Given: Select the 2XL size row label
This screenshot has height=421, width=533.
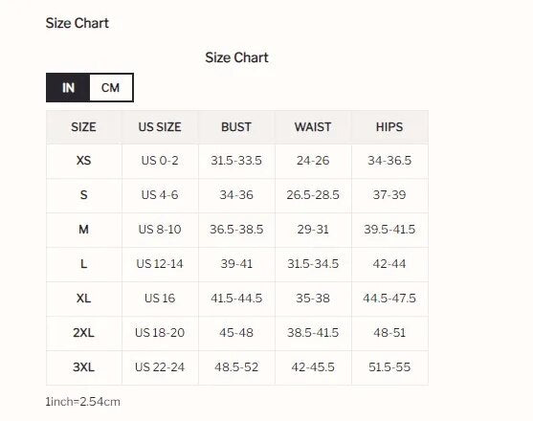Looking at the screenshot, I should 83,333.
